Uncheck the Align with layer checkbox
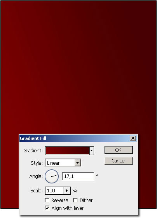Viewport: 157px width, 218px height. pos(47,208)
